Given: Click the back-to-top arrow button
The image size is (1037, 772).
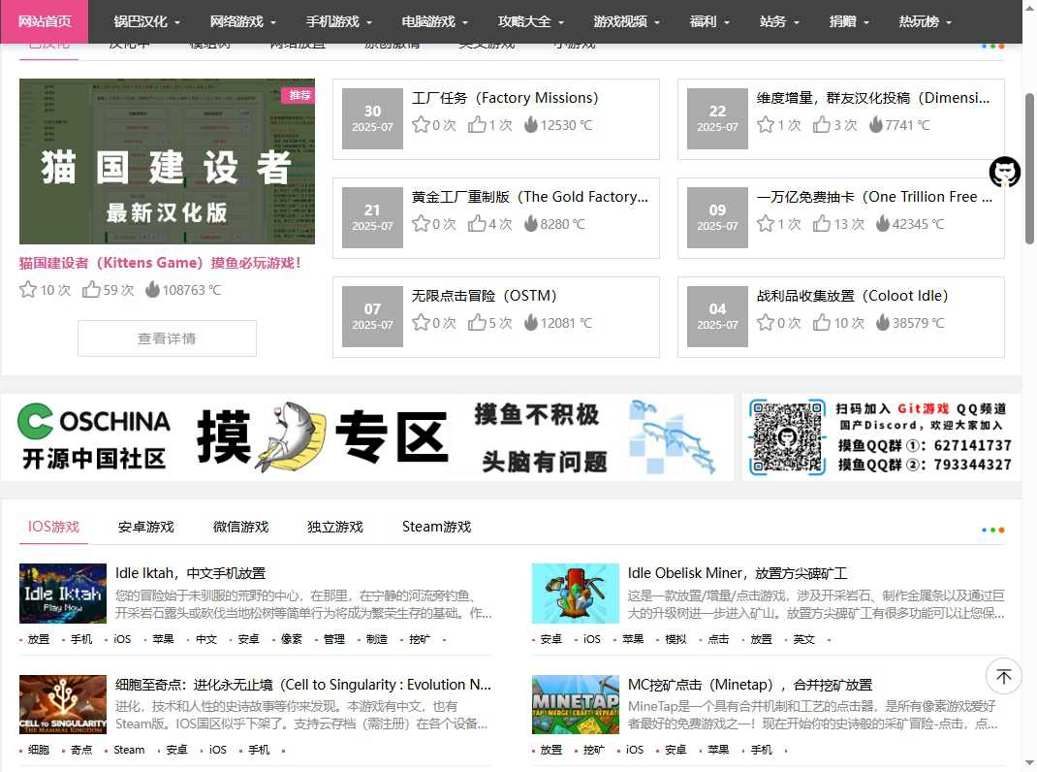Looking at the screenshot, I should pyautogui.click(x=1003, y=676).
